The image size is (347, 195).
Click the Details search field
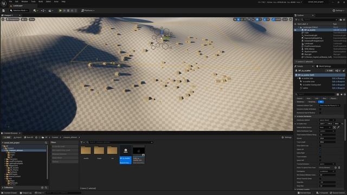coord(316,94)
